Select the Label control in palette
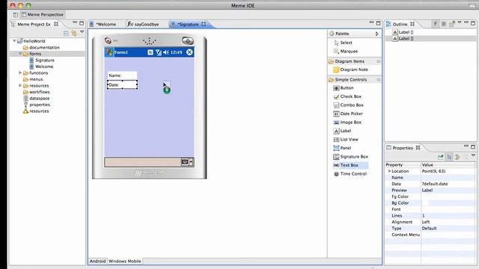 [343, 131]
